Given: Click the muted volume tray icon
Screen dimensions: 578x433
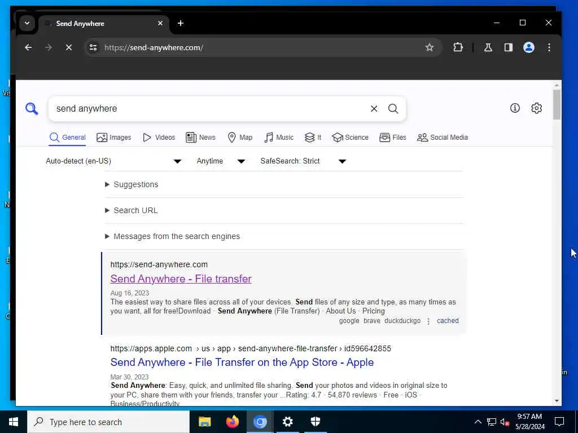Looking at the screenshot, I should coord(505,422).
